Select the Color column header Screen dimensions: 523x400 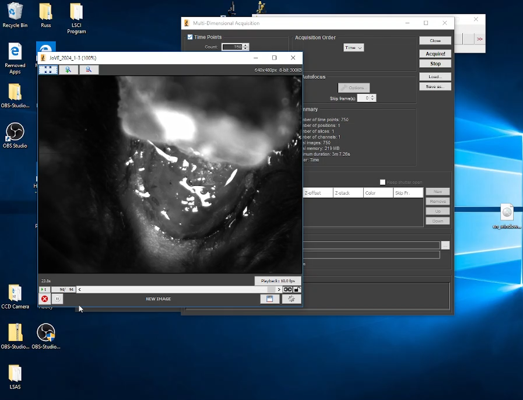point(378,193)
